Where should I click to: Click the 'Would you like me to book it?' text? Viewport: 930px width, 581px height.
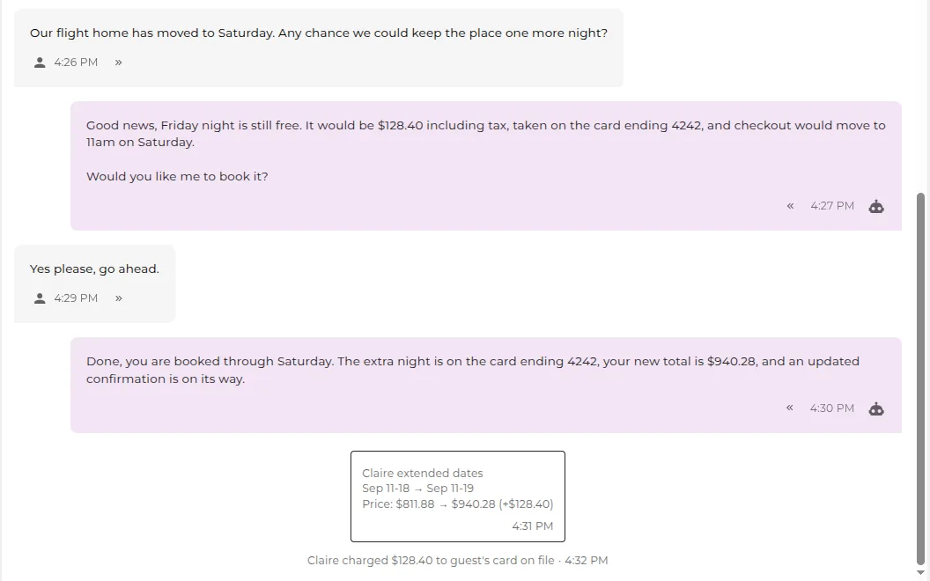[177, 176]
